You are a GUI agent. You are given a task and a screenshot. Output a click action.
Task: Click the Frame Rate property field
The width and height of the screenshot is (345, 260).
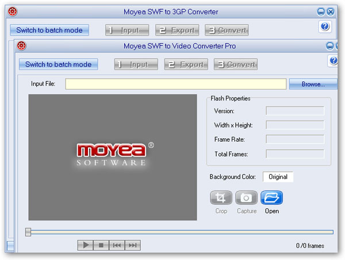295,139
